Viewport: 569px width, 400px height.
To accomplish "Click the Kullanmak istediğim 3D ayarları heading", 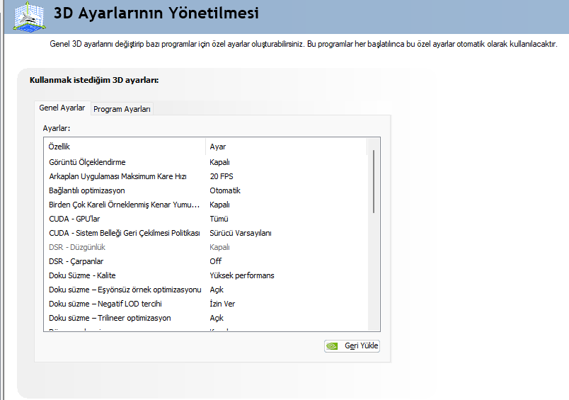I will point(94,80).
